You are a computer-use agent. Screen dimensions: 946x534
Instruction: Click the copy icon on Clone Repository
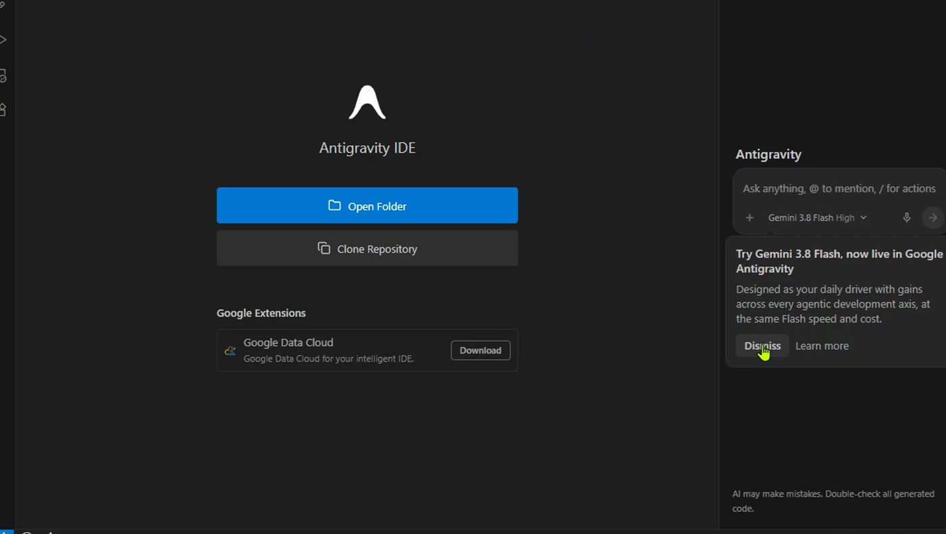coord(324,248)
